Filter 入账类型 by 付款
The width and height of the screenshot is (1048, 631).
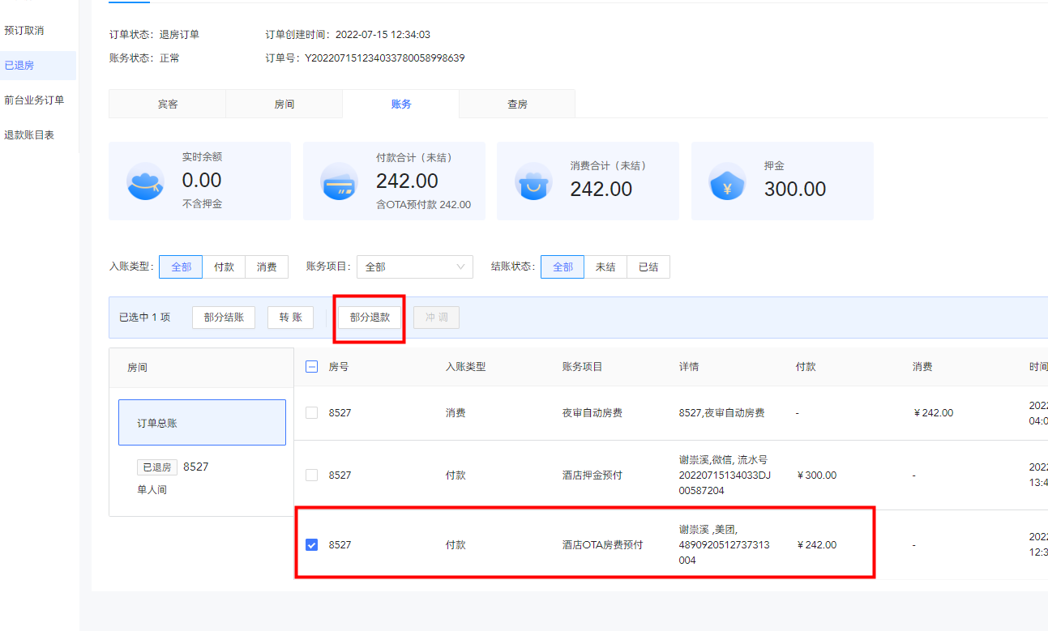click(224, 266)
